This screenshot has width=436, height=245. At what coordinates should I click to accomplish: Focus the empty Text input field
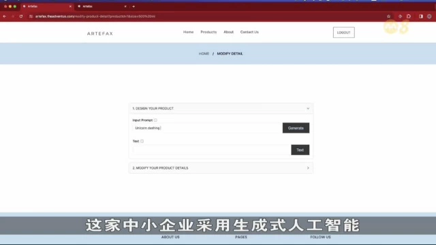click(x=211, y=150)
